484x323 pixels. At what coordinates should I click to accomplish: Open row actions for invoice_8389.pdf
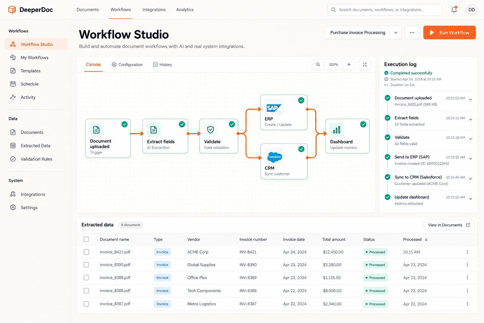click(x=467, y=278)
